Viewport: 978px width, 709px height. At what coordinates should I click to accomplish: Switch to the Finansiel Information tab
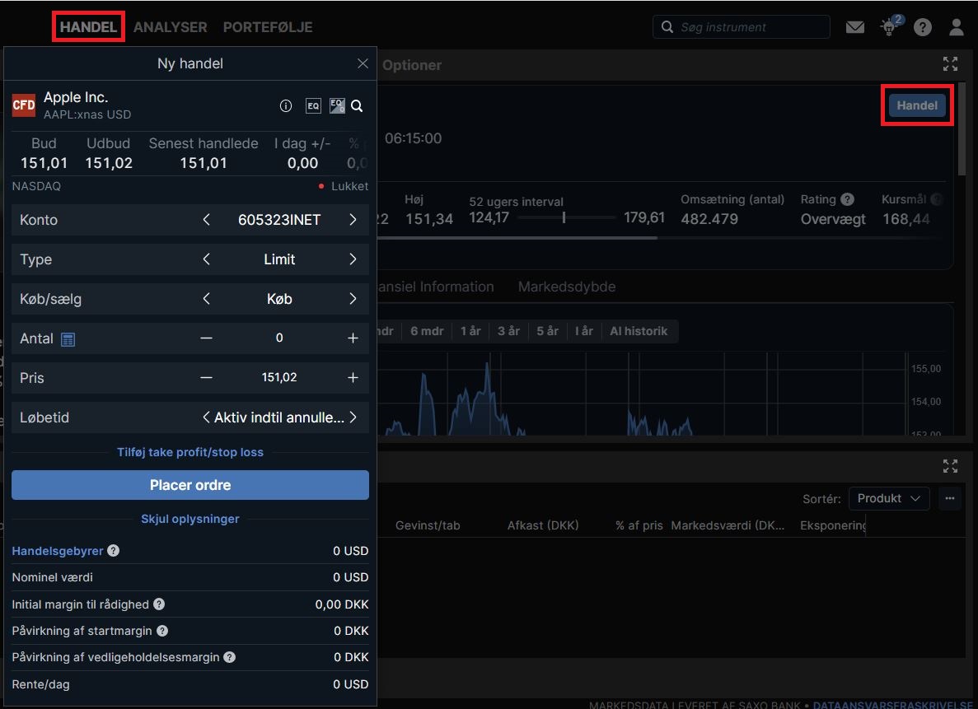click(x=435, y=287)
